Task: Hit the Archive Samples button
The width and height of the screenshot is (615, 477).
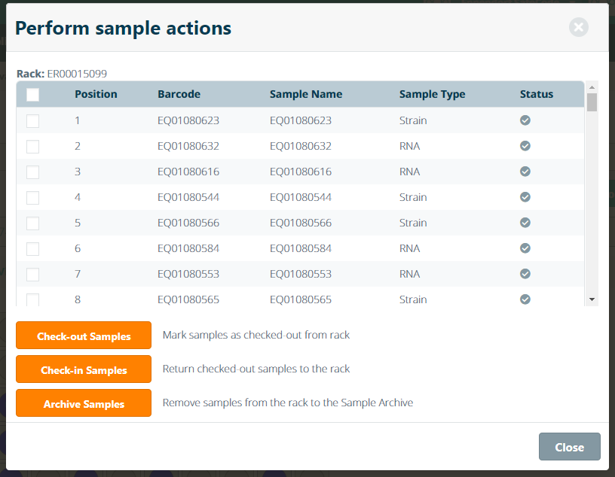Action: pyautogui.click(x=84, y=404)
